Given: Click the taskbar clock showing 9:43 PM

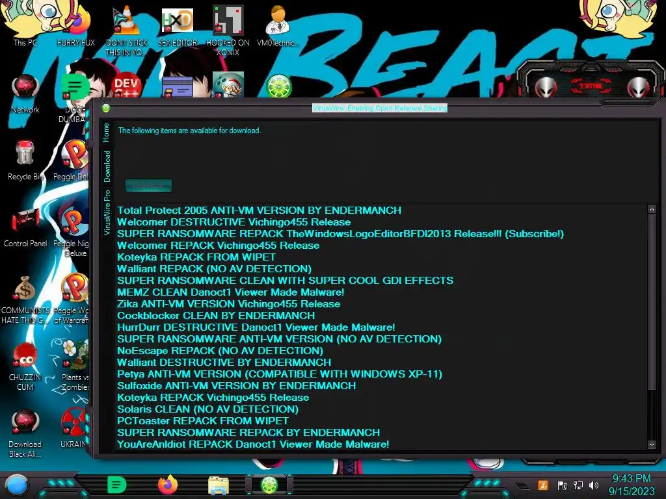Looking at the screenshot, I should click(632, 479).
